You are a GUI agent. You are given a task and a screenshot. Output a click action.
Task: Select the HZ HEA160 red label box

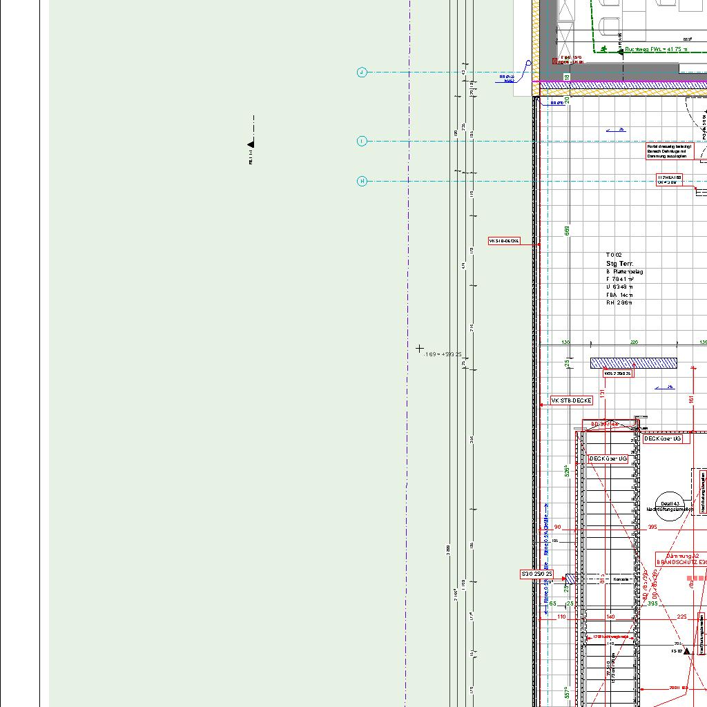tap(670, 180)
